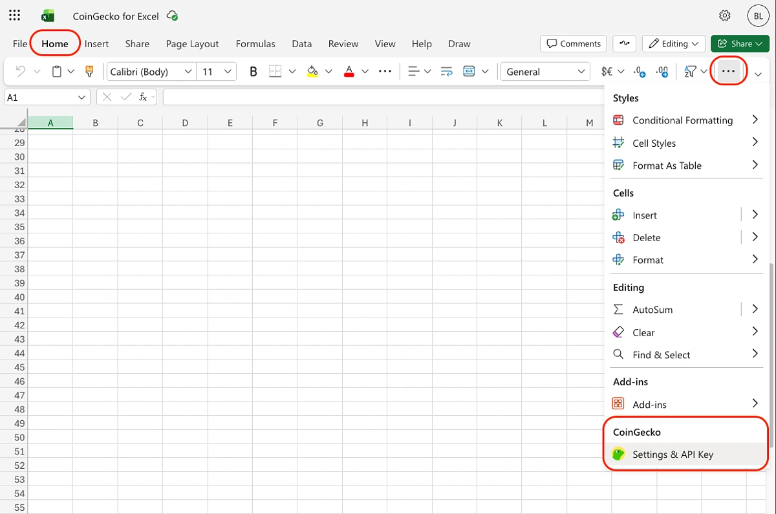
Task: Click the currency number format icon
Action: pos(607,71)
